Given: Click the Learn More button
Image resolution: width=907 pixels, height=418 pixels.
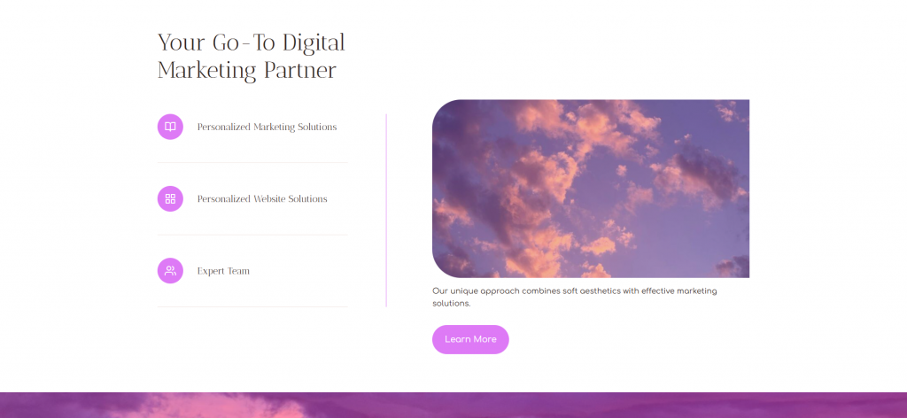Looking at the screenshot, I should [470, 339].
